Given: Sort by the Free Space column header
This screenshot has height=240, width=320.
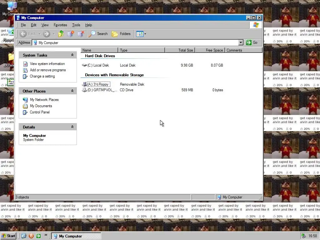Looking at the screenshot, I should point(210,50).
